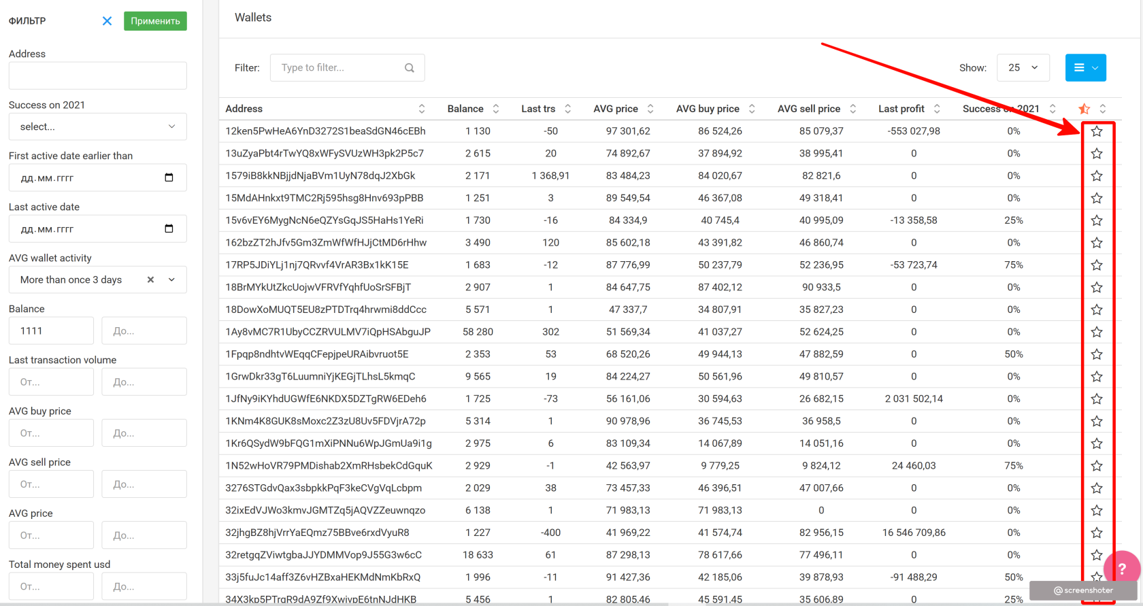Image resolution: width=1143 pixels, height=606 pixels.
Task: Click the blue X to clear filters
Action: [107, 21]
